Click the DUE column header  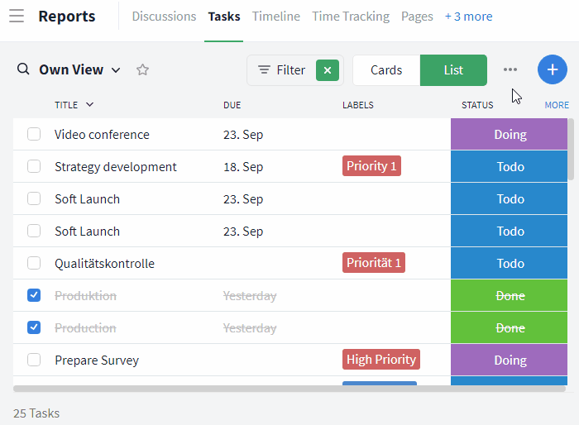pos(232,105)
